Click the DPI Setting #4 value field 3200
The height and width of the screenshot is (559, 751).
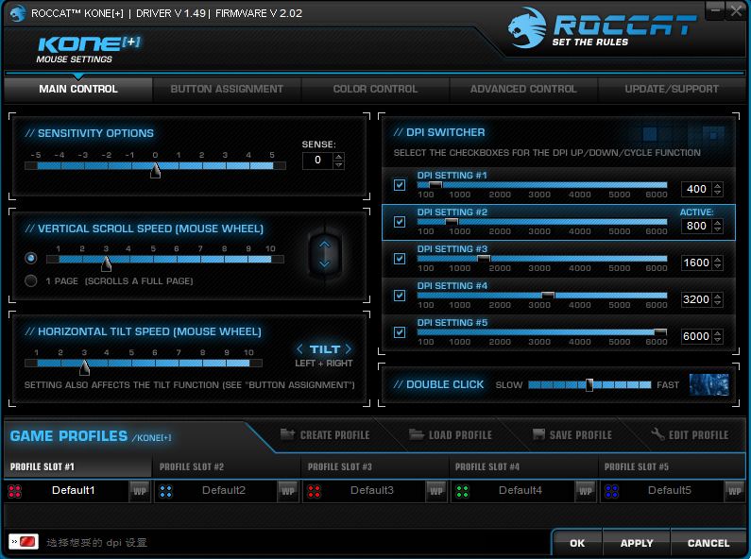[x=696, y=299]
